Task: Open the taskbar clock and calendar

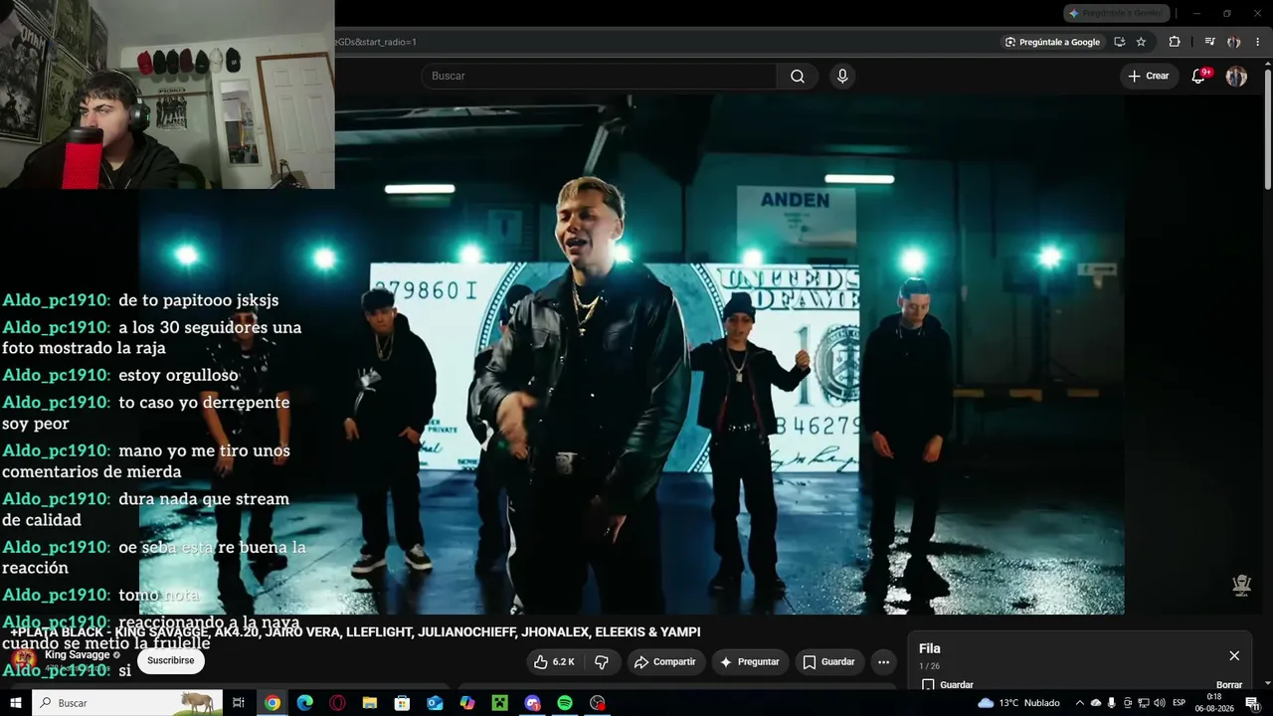Action: point(1214,703)
